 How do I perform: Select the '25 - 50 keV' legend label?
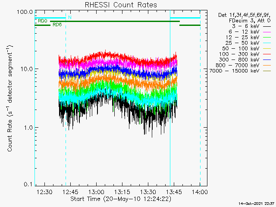click(x=242, y=43)
